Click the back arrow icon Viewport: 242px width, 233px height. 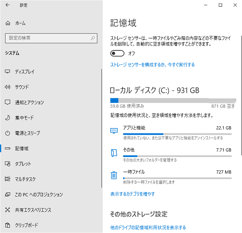pyautogui.click(x=8, y=5)
